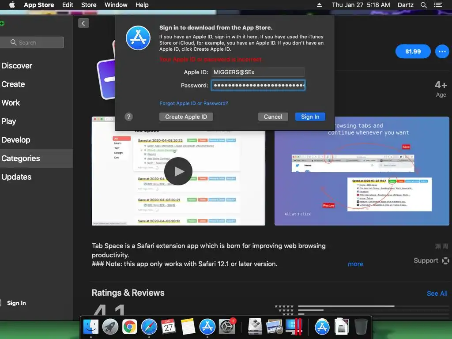
Task: Click the Dartz user name menu
Action: click(405, 5)
